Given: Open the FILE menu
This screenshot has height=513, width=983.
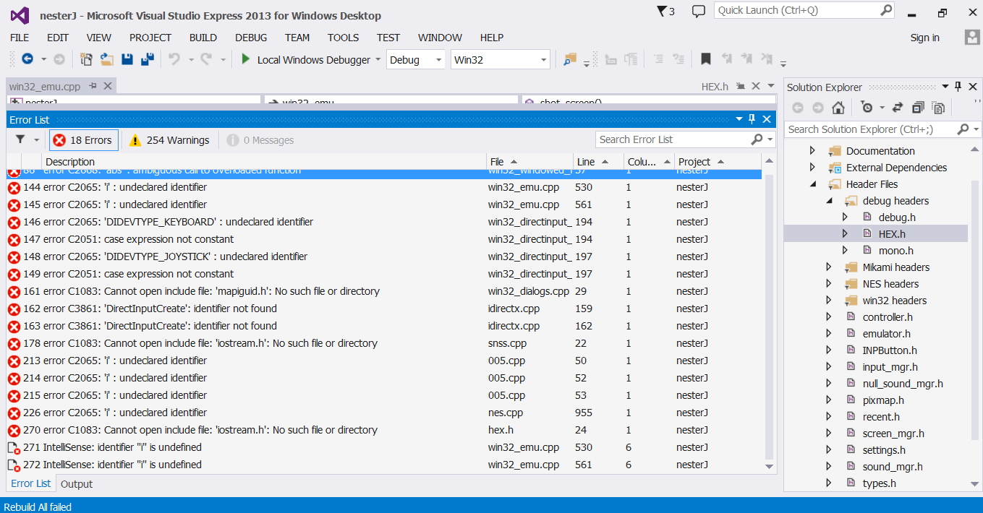Looking at the screenshot, I should pos(20,38).
